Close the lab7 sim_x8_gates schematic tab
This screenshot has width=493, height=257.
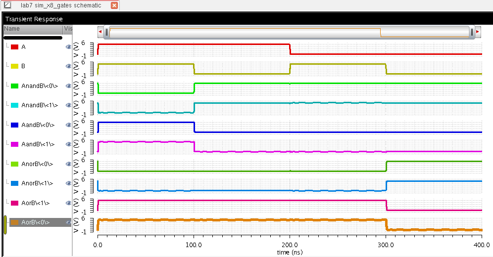tap(114, 5)
